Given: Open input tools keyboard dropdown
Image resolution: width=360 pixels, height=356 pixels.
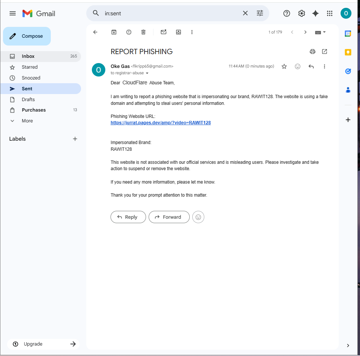Looking at the screenshot, I should [320, 32].
